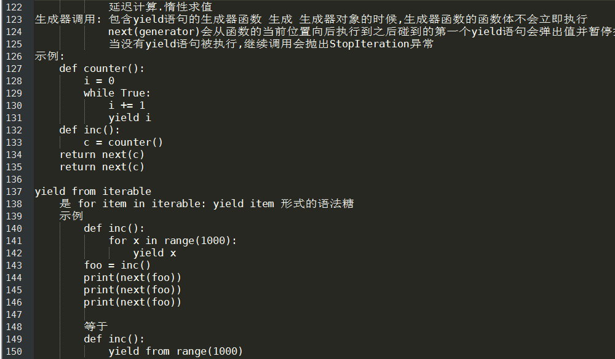Place cursor on 'def counter():' line
Screen dimensions: 615x359
click(x=102, y=69)
